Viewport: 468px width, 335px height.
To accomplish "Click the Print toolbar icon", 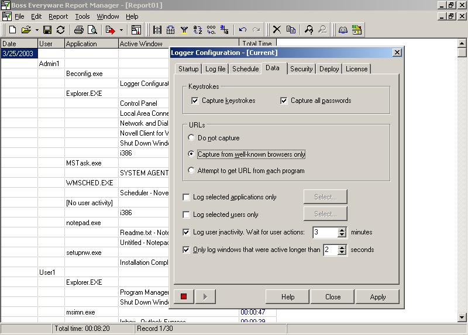I will [79, 30].
